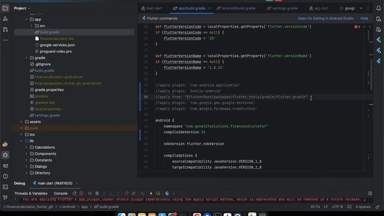Viewport: 384px width, 216px height.
Task: Expand the src folder
Action: [31, 26]
